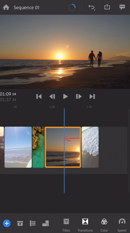
Task: Open the Speed tool
Action: 122,225
